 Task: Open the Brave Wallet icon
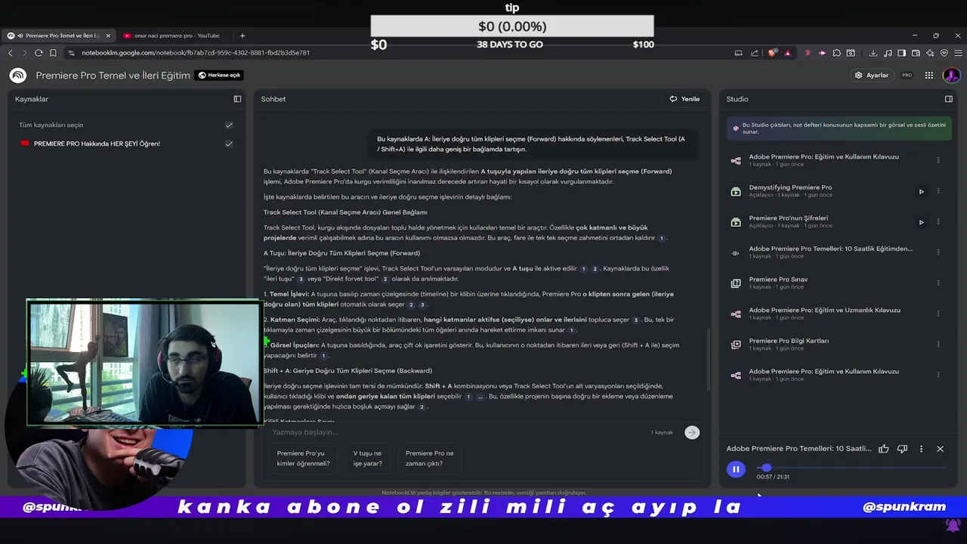pos(916,53)
